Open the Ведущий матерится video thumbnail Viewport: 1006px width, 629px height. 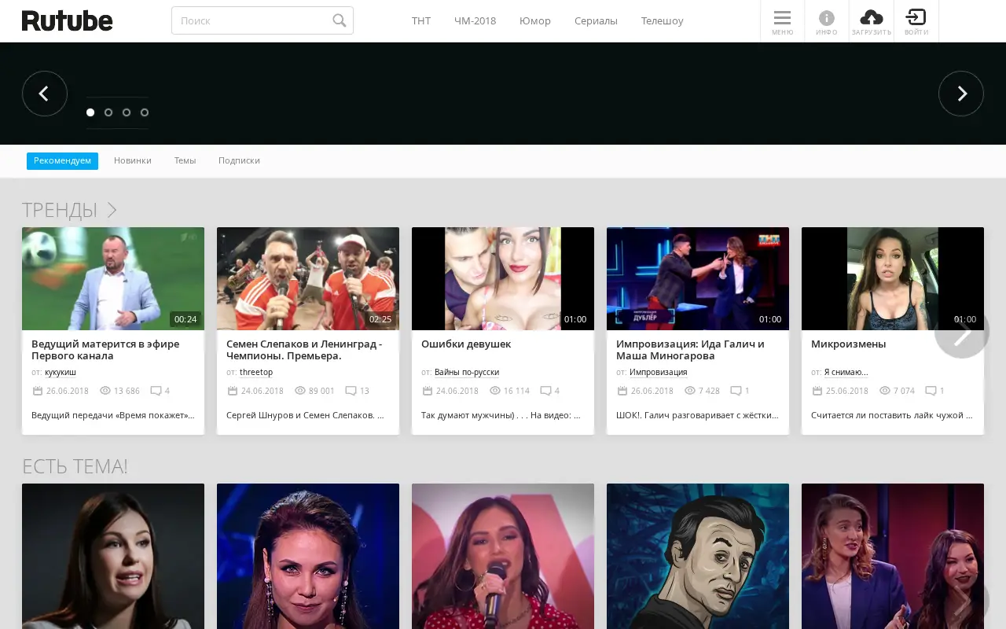[x=113, y=278]
